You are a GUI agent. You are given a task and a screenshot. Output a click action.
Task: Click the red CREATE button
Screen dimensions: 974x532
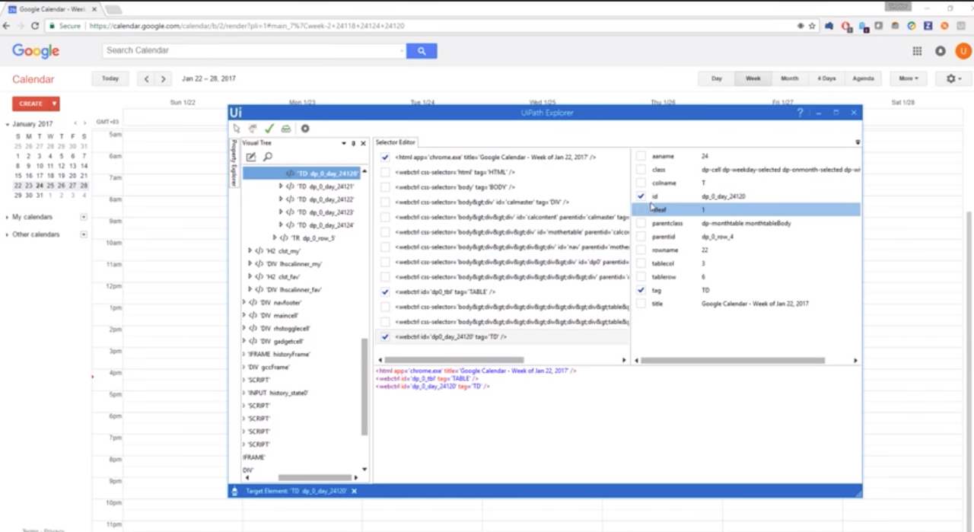coord(30,104)
